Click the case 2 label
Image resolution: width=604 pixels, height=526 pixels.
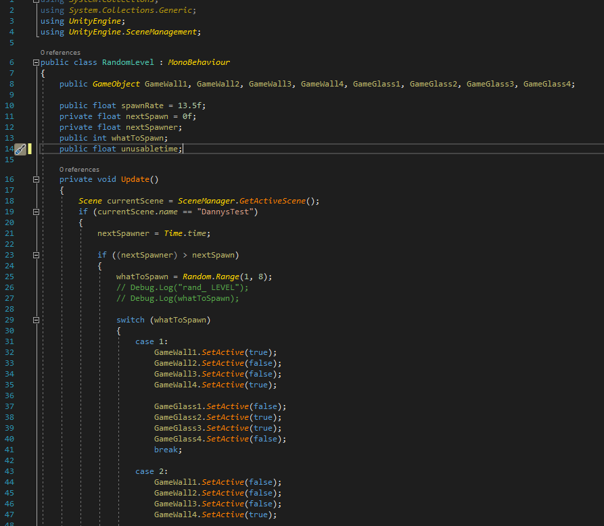152,471
